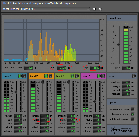Solo band 1

[20, 76]
